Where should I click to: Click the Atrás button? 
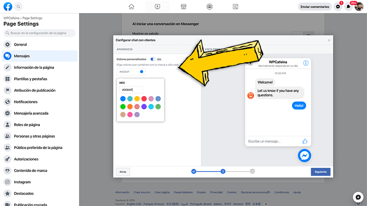[123, 172]
